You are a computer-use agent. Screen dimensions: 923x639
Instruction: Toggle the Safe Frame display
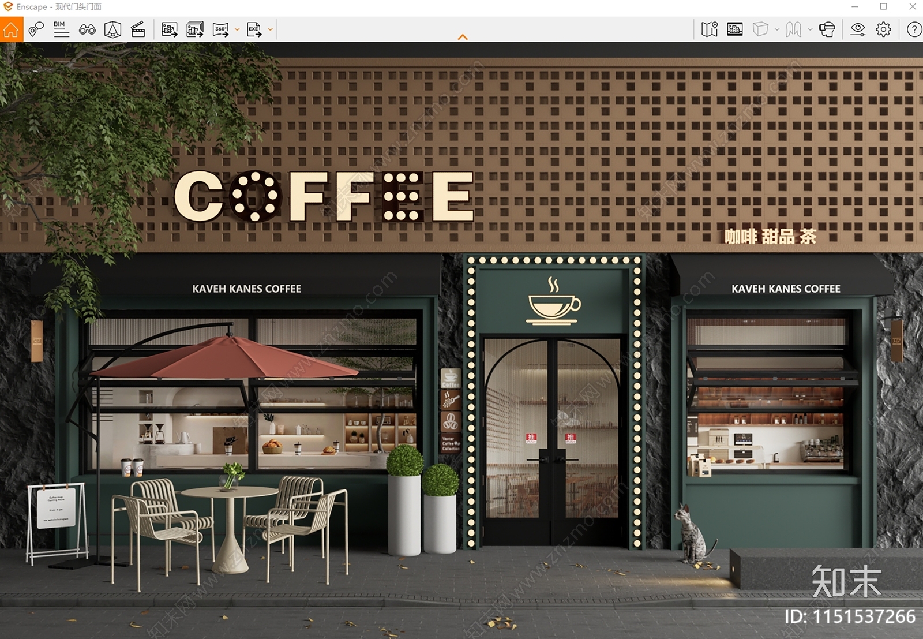735,29
